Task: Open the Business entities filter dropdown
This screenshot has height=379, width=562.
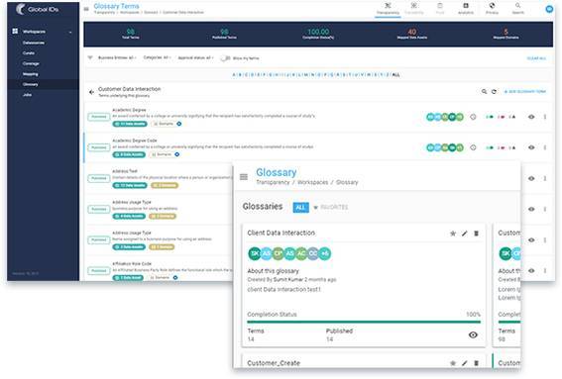Action: tap(117, 57)
